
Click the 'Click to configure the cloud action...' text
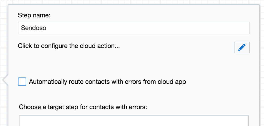tap(69, 46)
